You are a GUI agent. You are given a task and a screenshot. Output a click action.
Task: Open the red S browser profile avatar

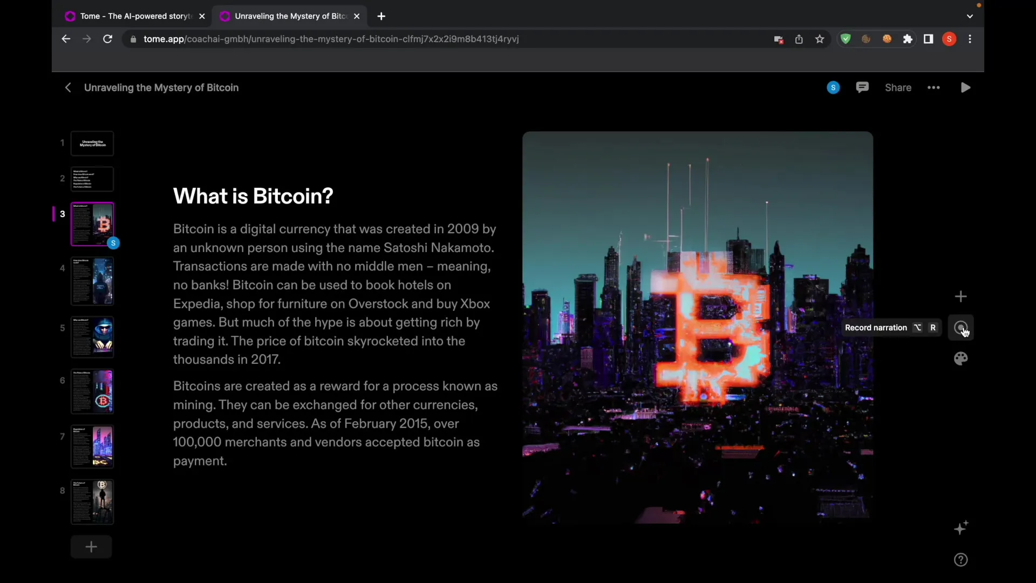point(949,39)
